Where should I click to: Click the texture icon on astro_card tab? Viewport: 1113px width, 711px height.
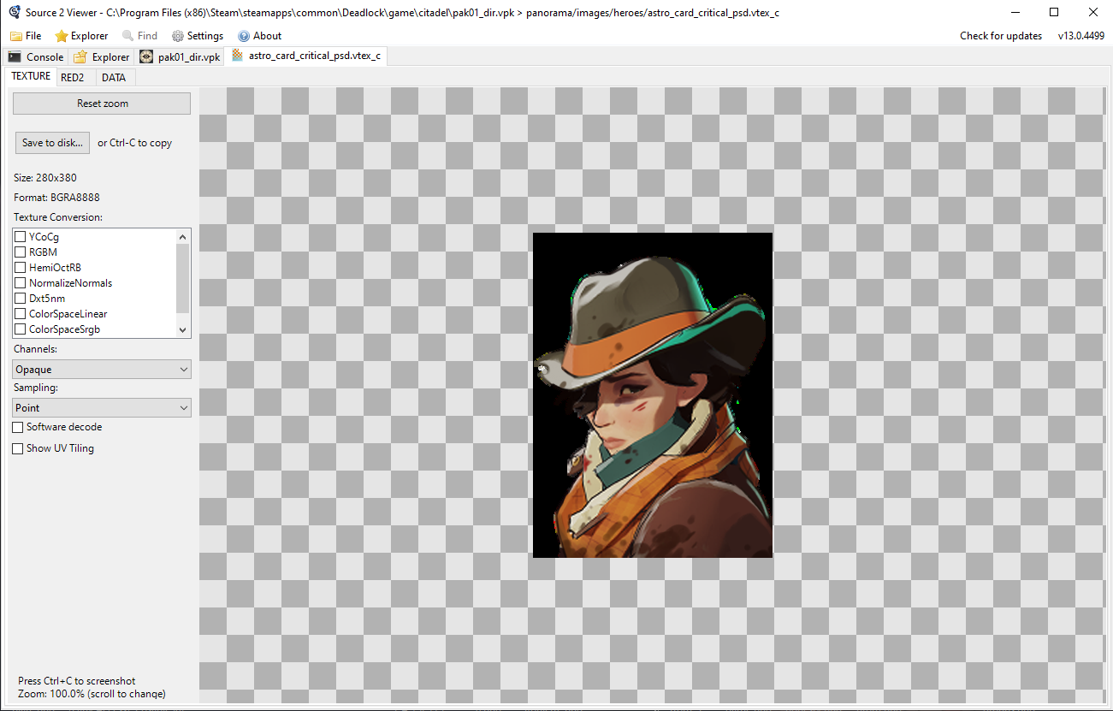coord(237,56)
